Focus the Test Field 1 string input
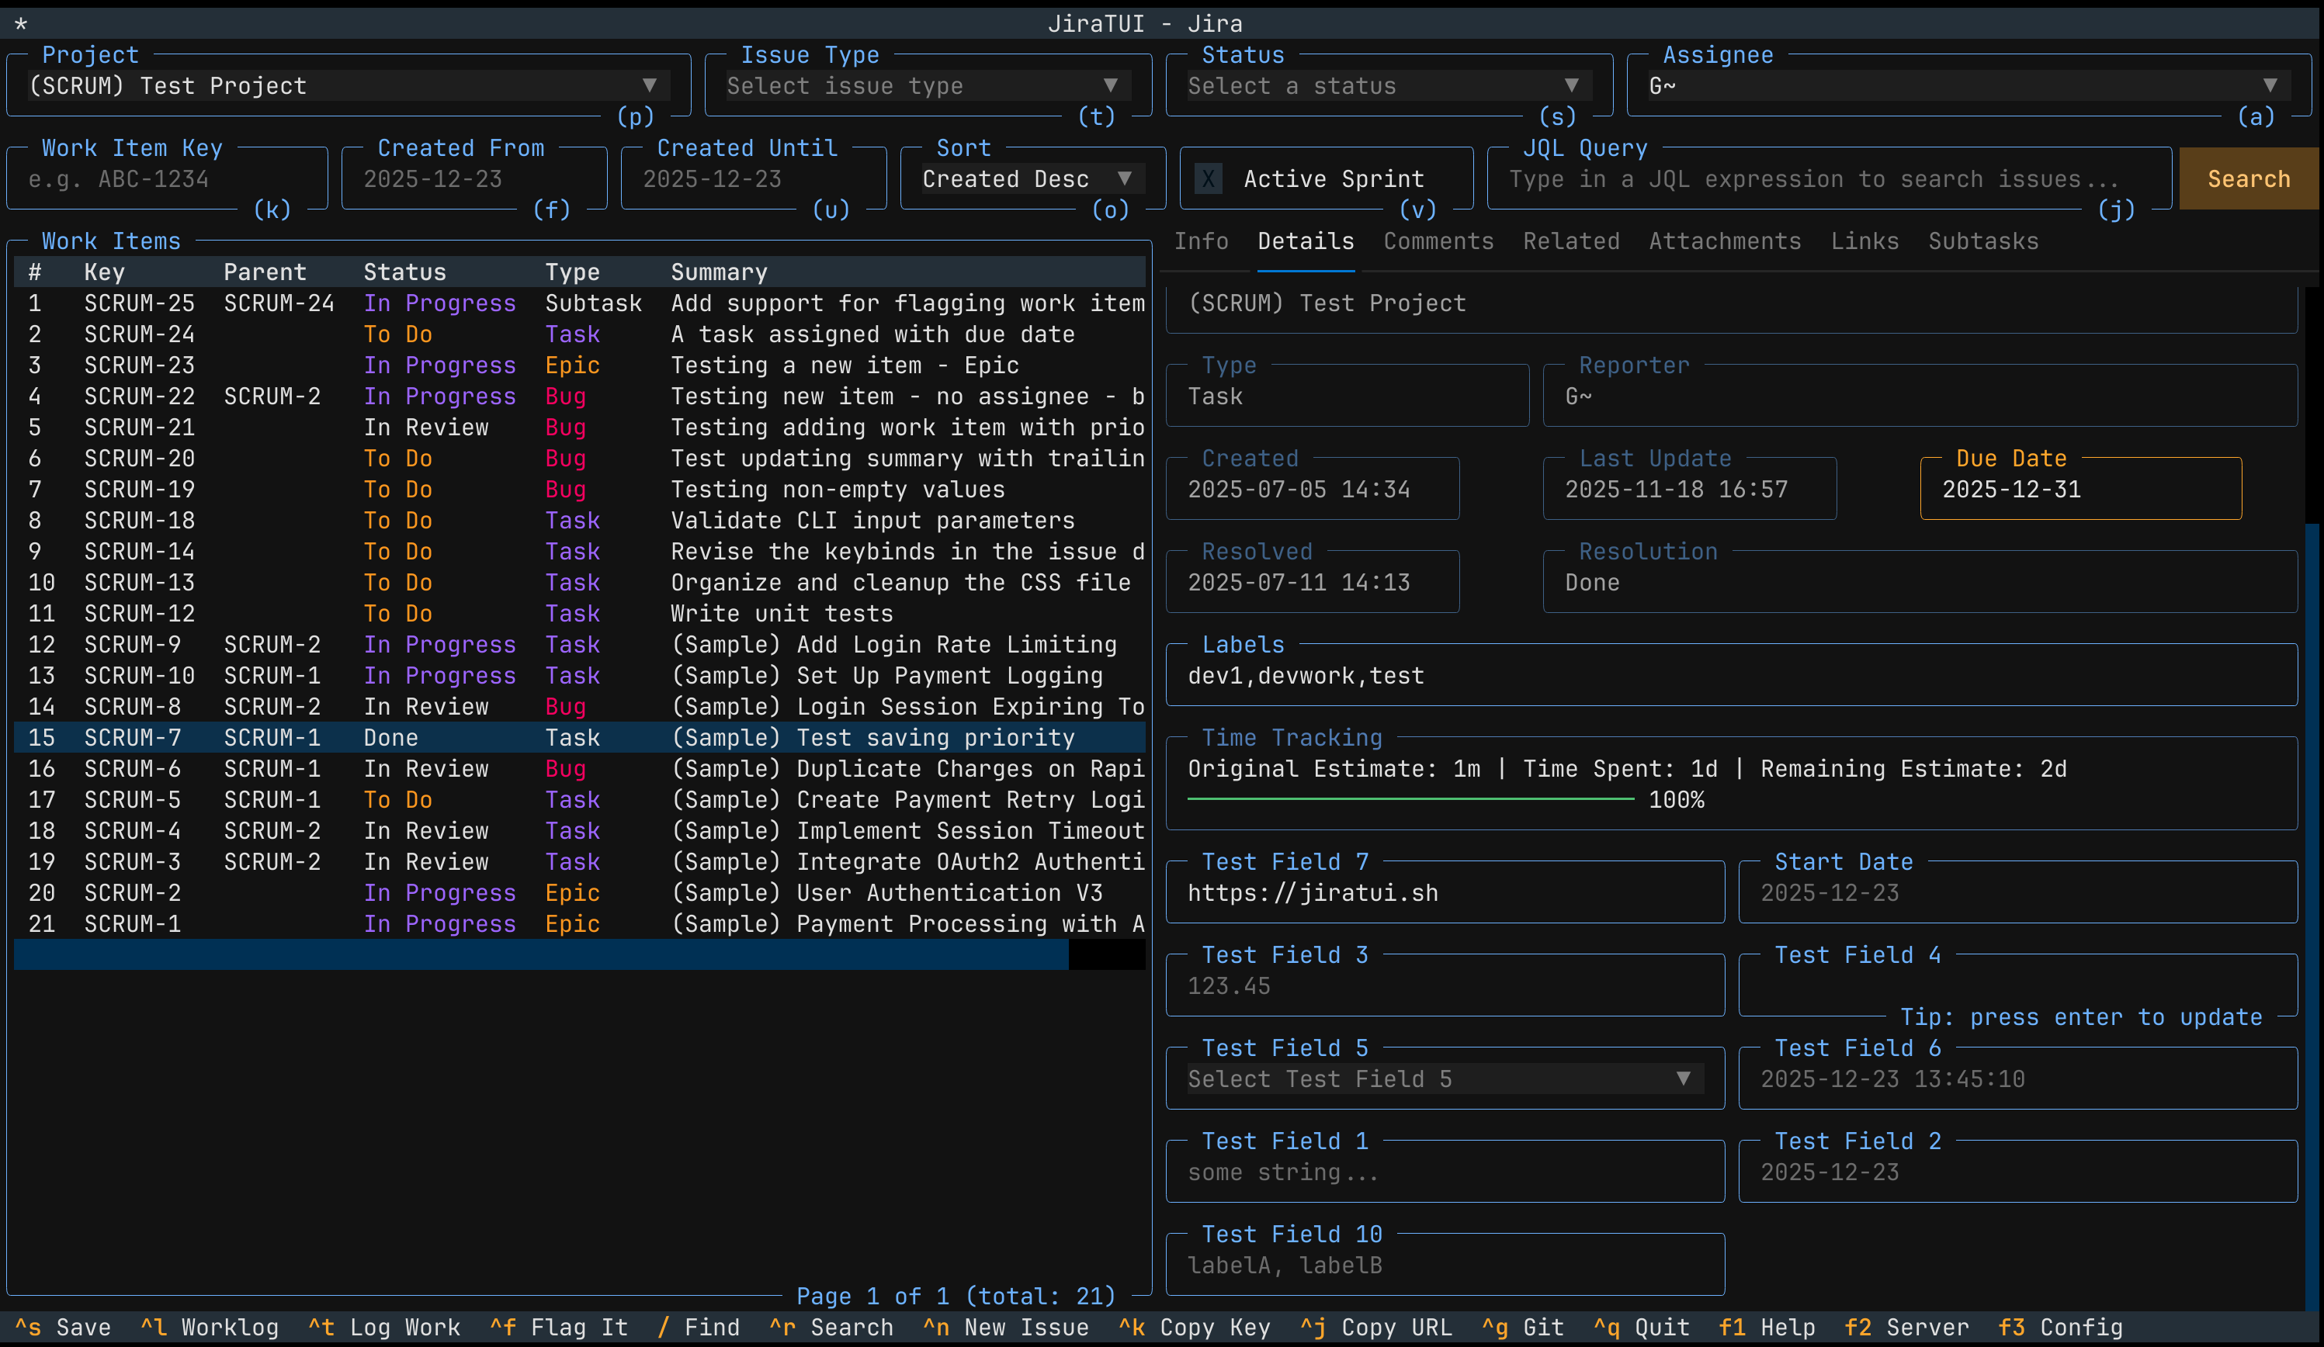The width and height of the screenshot is (2324, 1347). (x=1445, y=1172)
